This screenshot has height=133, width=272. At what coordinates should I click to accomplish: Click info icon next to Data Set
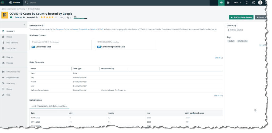pos(24,17)
